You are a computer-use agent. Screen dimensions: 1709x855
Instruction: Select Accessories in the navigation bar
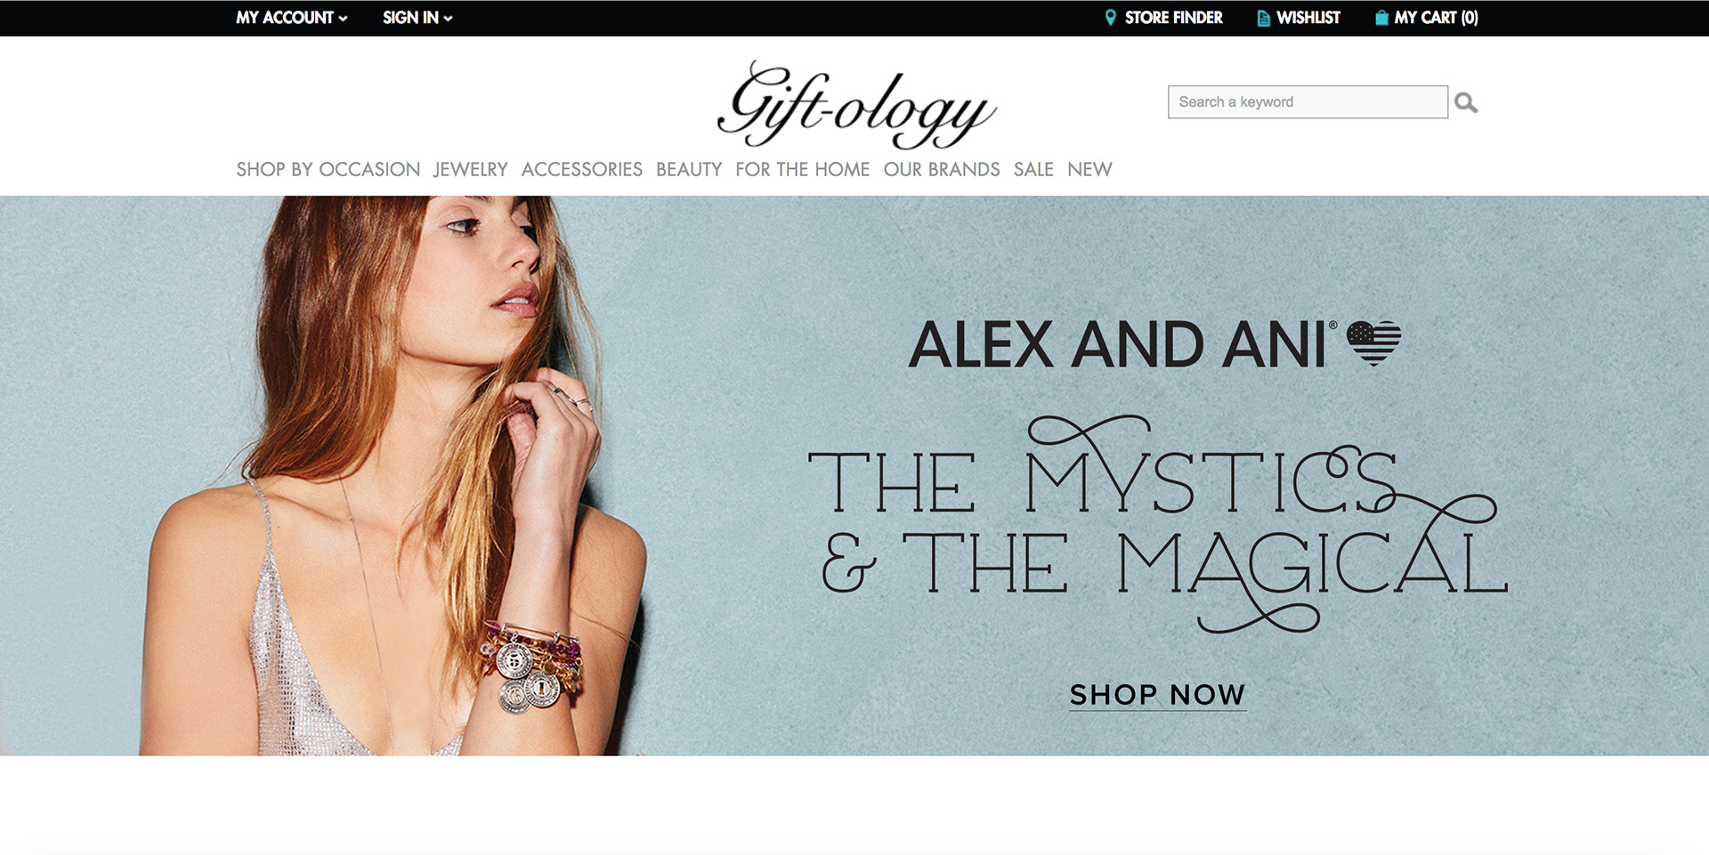pos(581,169)
